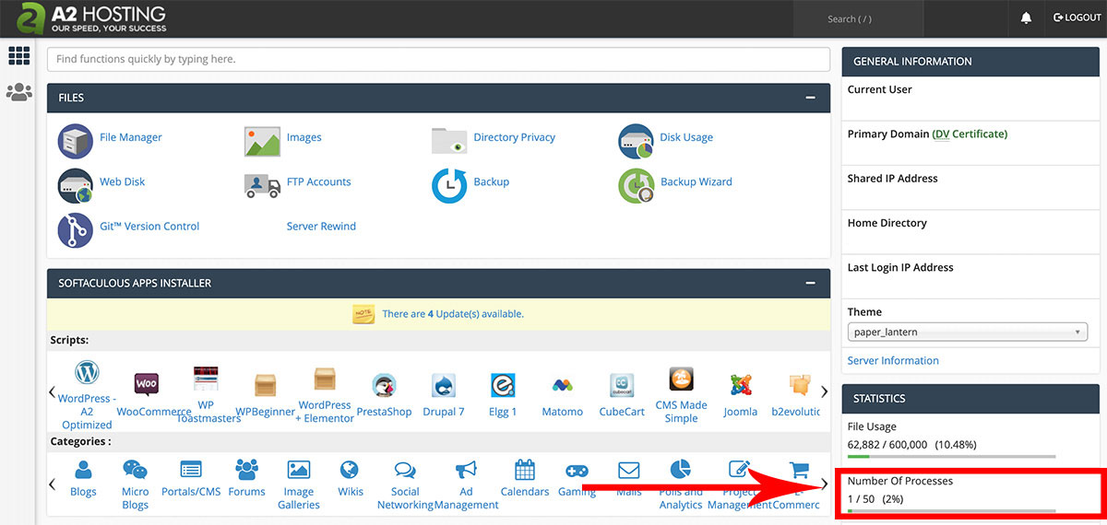
Task: Select the PrestaShop script icon
Action: coord(384,385)
